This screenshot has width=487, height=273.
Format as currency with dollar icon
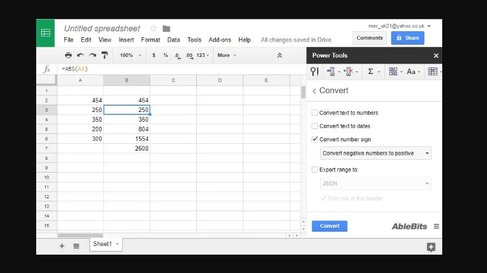tap(154, 55)
